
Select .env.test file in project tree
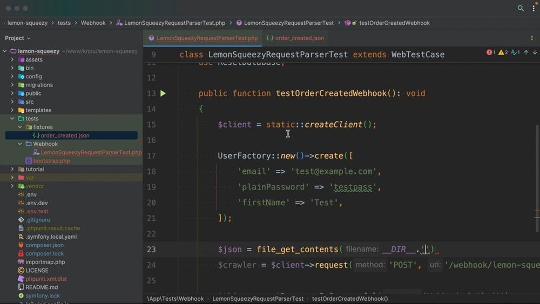pos(37,211)
